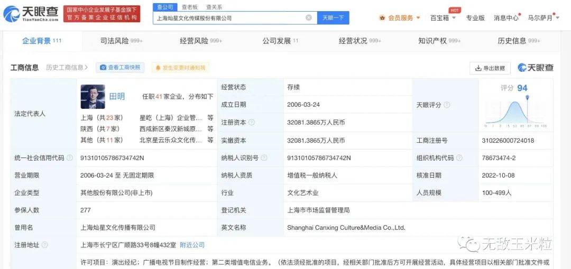Click 参保人数 value 277
Image resolution: width=571 pixels, height=269 pixels.
pos(86,210)
